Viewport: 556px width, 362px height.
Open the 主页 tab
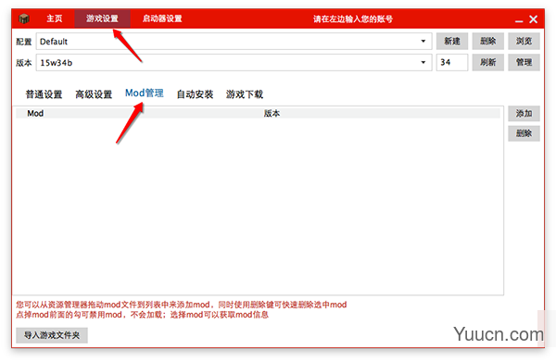pyautogui.click(x=55, y=19)
